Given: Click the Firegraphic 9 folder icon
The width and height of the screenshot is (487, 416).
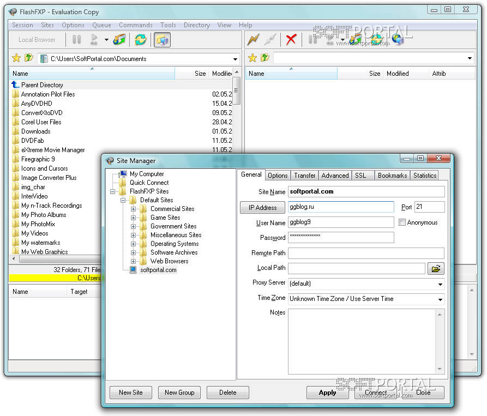Looking at the screenshot, I should tap(15, 159).
